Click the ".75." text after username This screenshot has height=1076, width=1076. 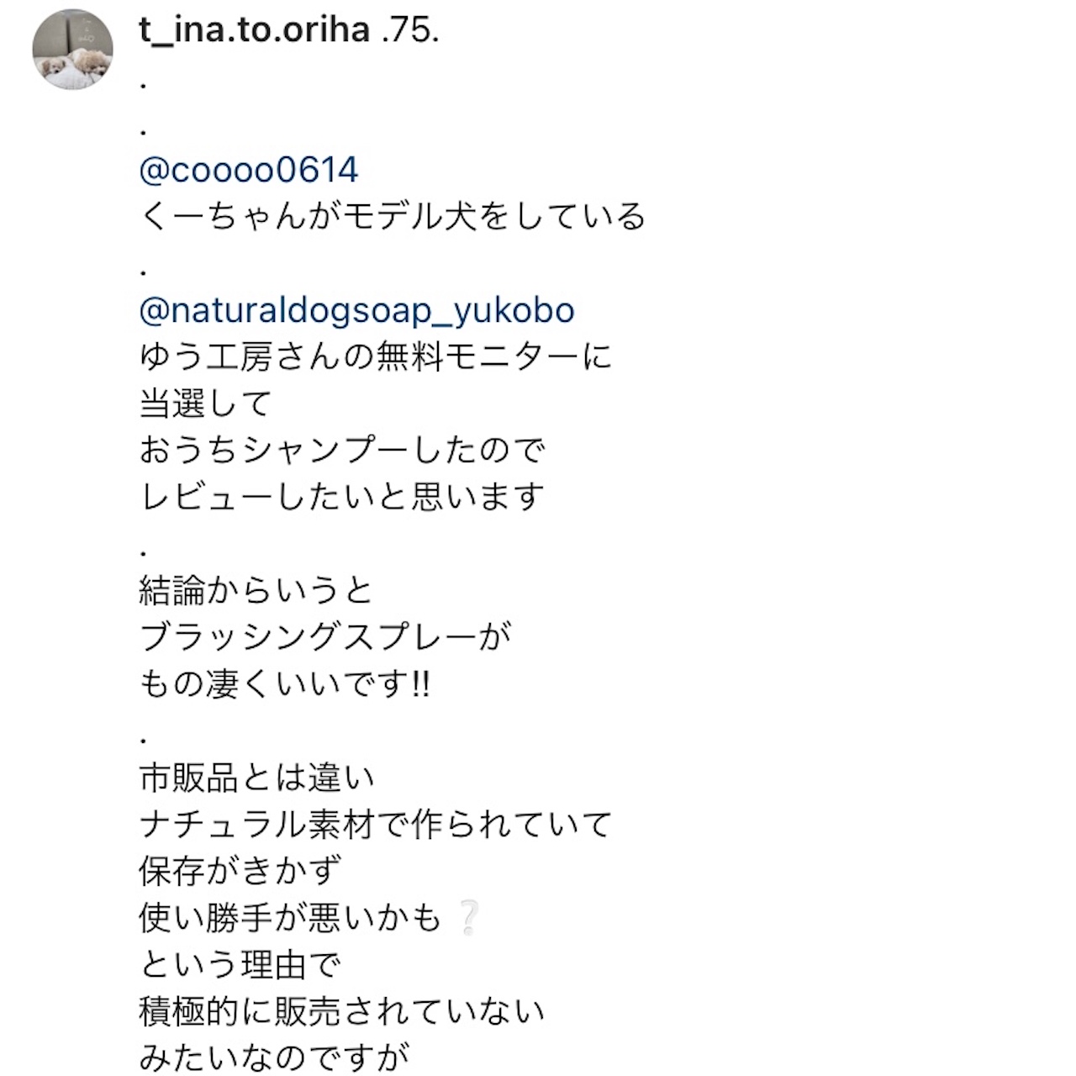point(410,30)
